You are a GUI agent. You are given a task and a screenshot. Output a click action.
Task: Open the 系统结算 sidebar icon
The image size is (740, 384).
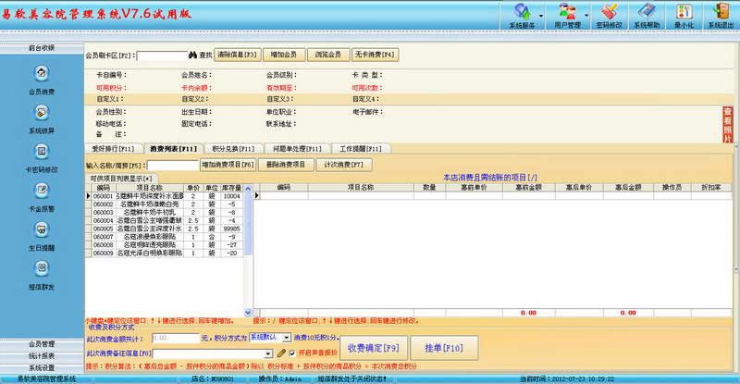pos(42,112)
